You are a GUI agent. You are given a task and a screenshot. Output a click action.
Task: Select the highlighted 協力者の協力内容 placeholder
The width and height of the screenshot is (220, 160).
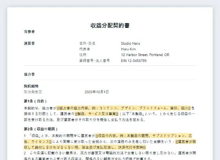coord(124,108)
